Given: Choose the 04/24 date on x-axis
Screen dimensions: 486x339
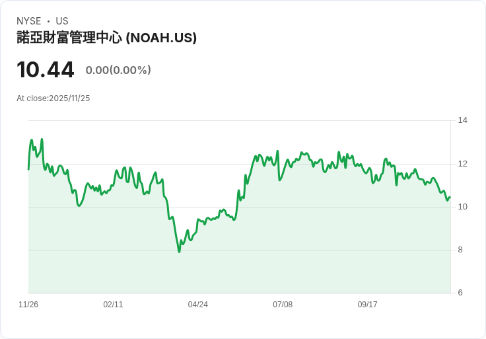Looking at the screenshot, I should pos(198,305).
